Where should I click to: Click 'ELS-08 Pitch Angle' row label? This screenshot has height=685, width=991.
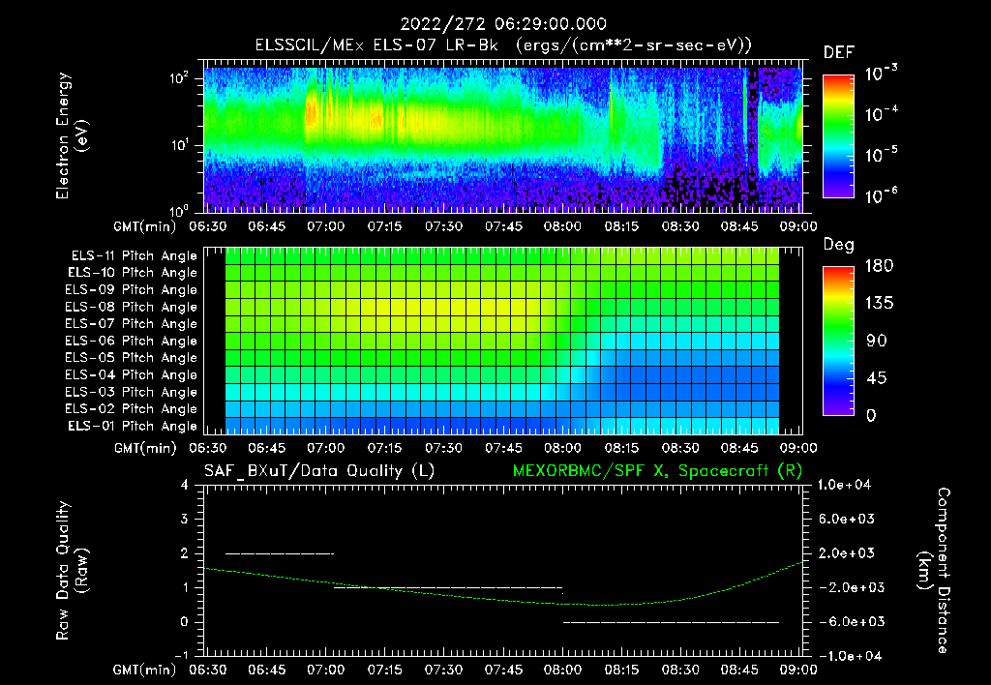[132, 307]
